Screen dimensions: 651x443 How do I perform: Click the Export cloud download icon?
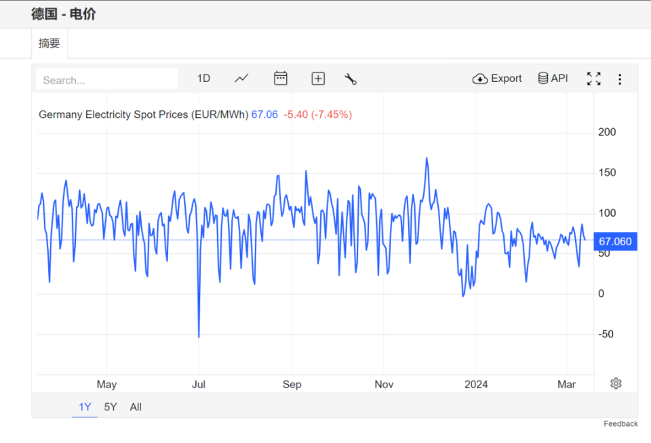pos(480,79)
